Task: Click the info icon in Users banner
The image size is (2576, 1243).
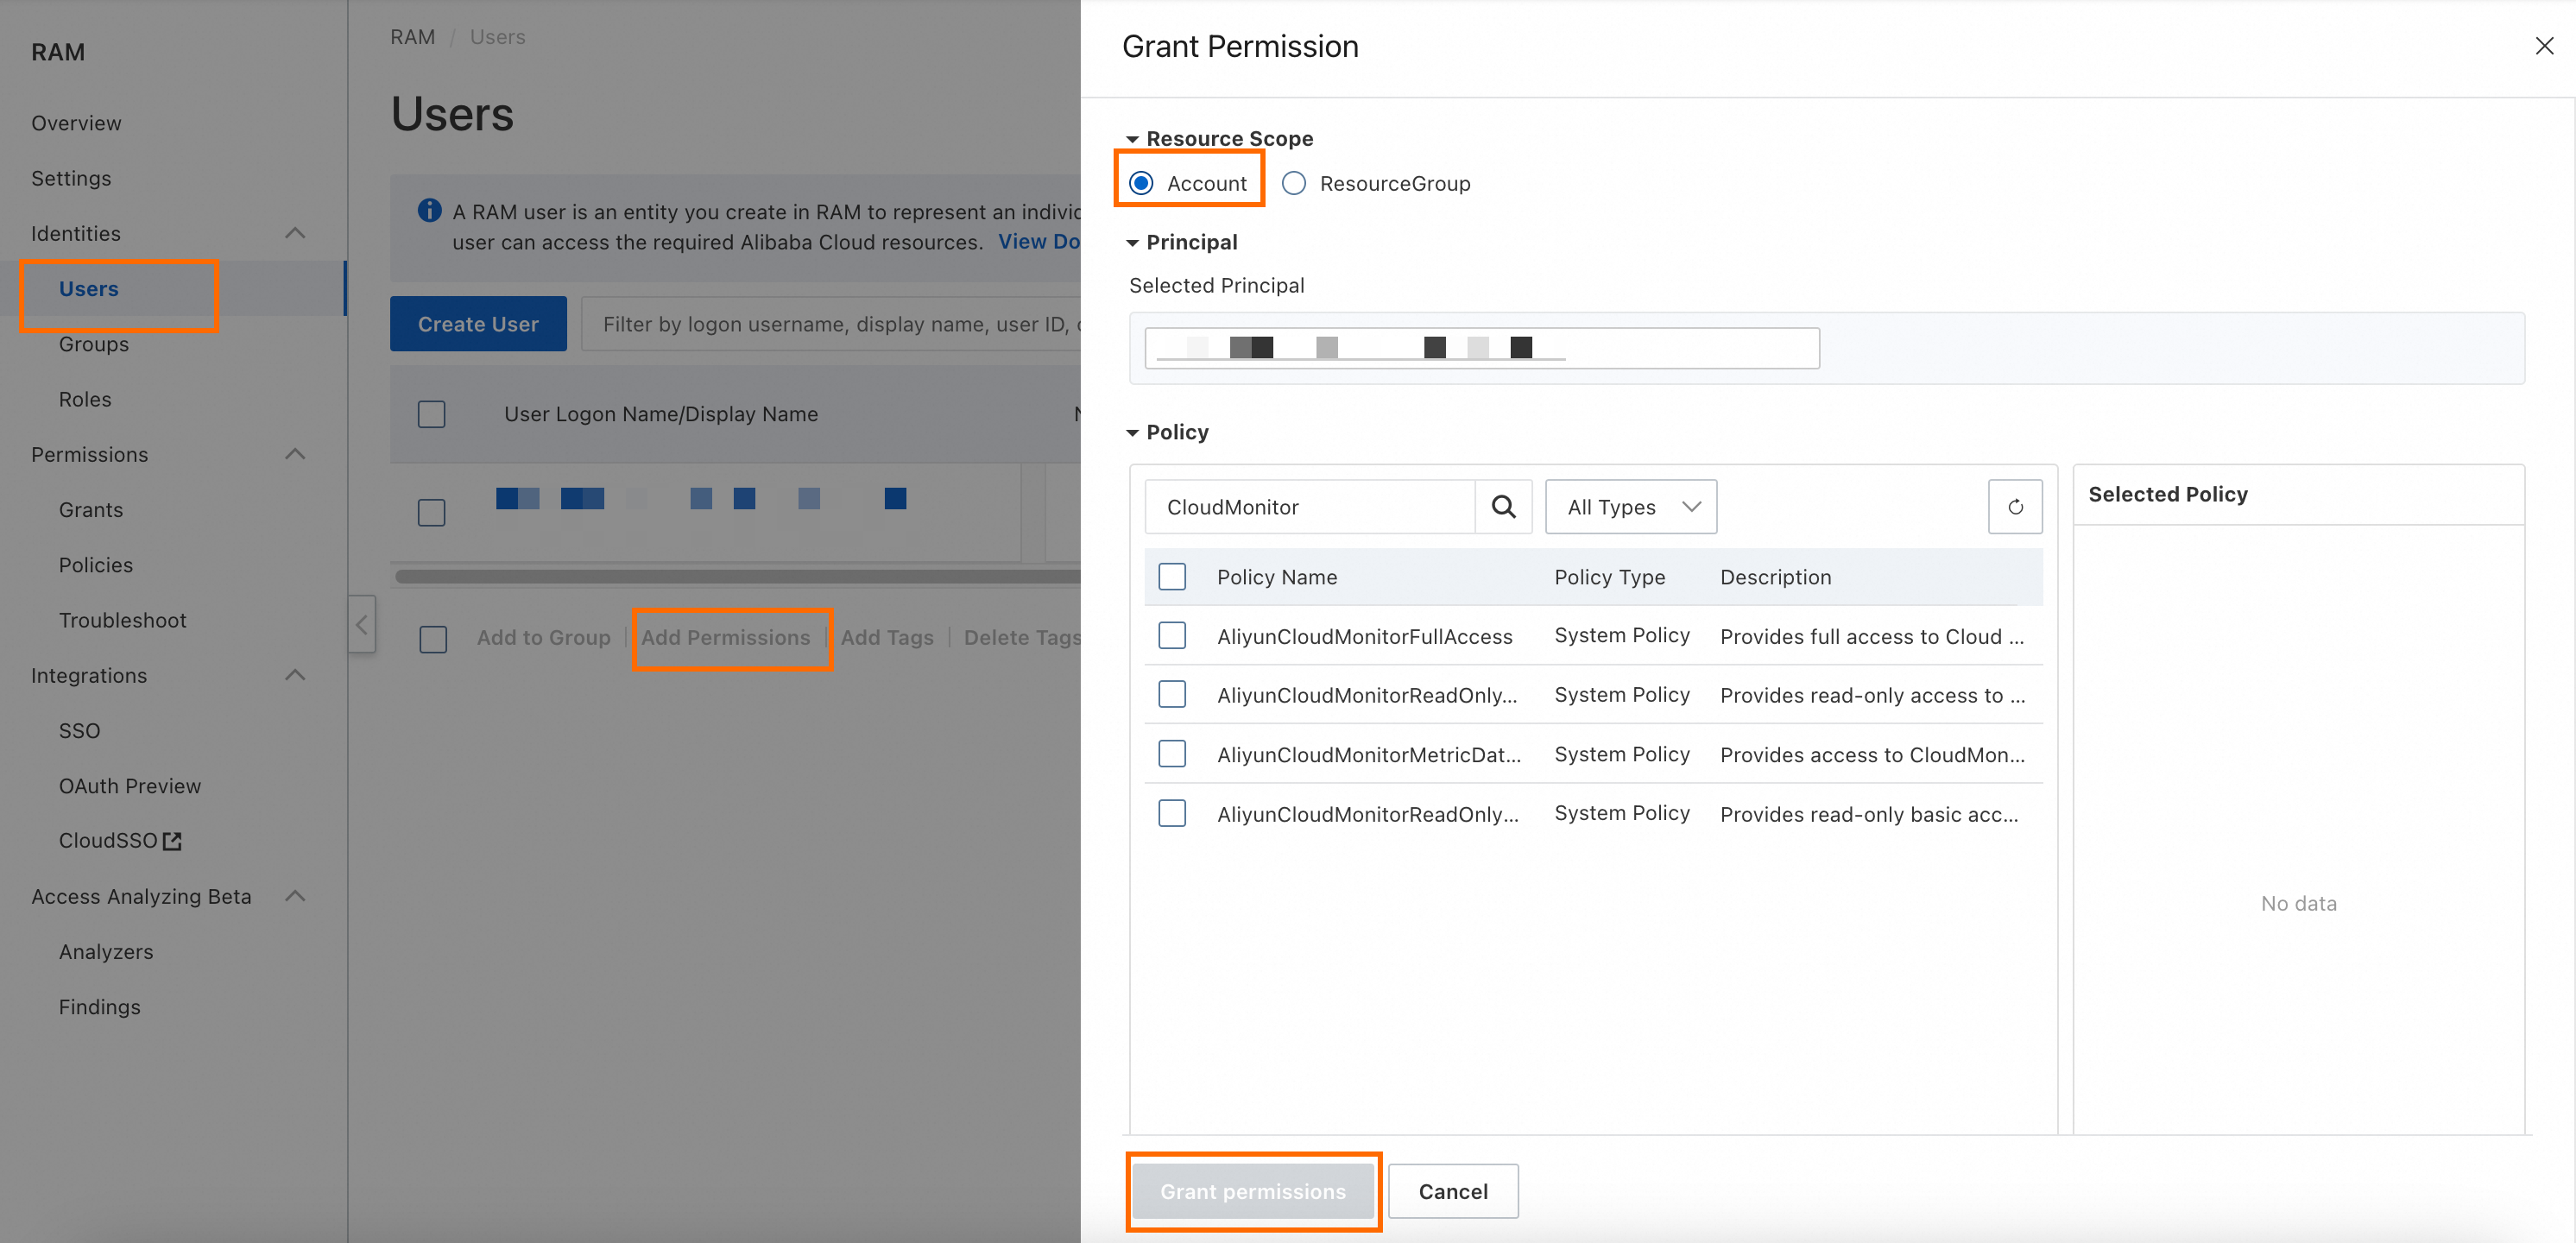Action: click(430, 211)
